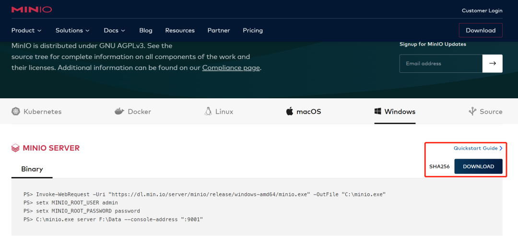Open the Compliance page link
The height and width of the screenshot is (246, 518).
[231, 68]
